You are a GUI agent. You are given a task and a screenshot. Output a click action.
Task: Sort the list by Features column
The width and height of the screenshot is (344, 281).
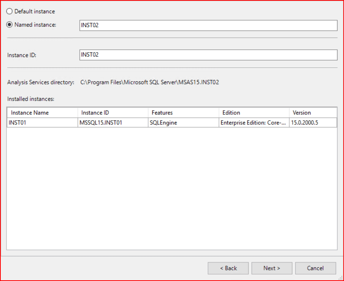pos(183,113)
